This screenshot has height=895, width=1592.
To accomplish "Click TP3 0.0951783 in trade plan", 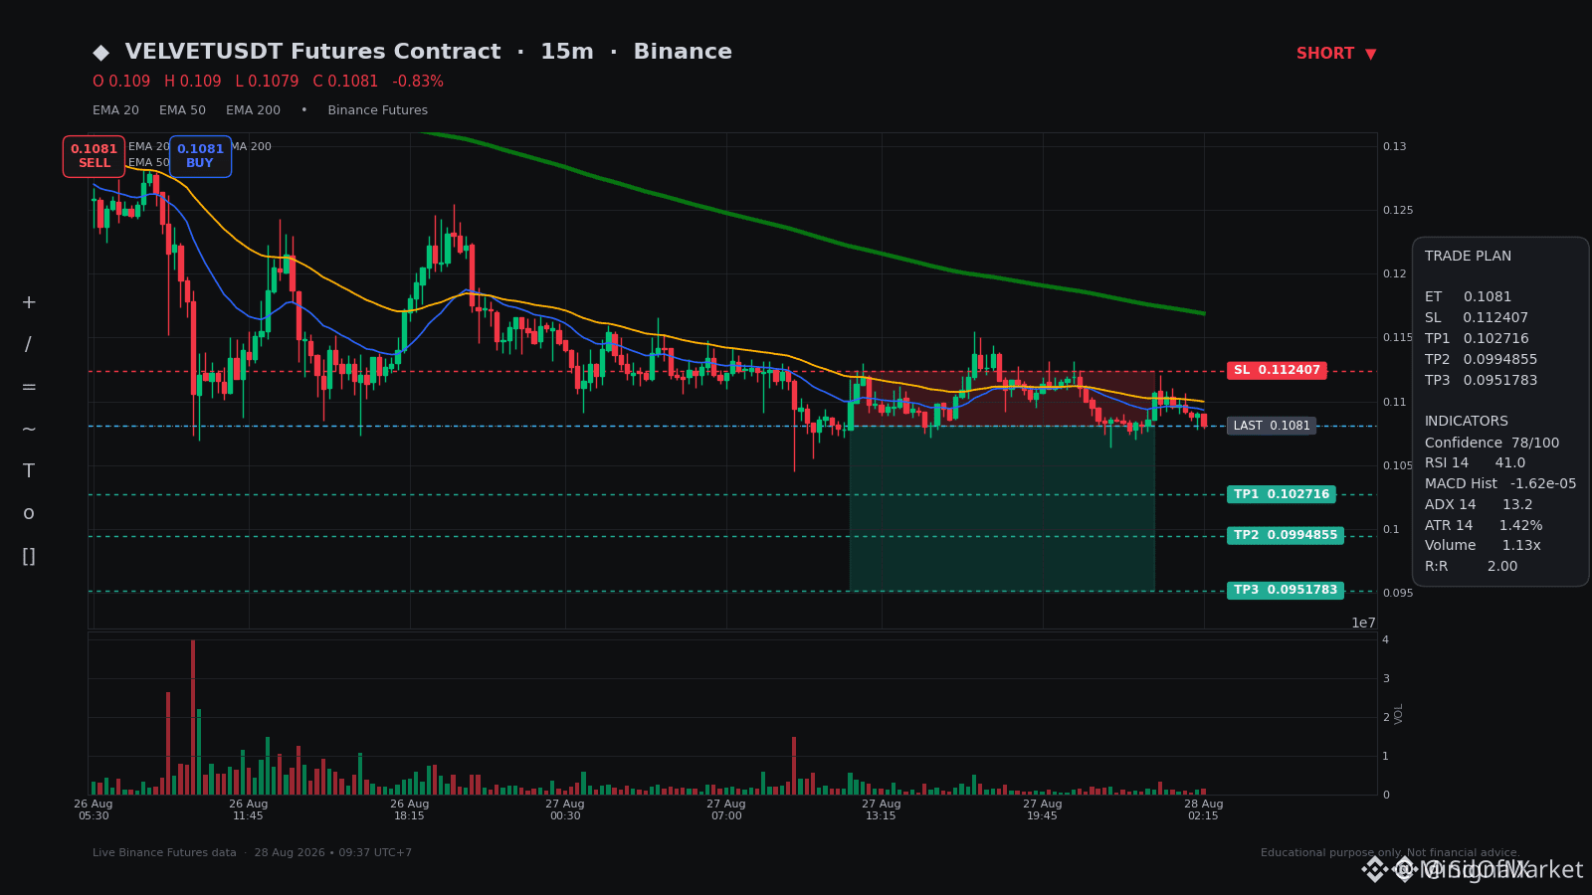I will (1481, 380).
